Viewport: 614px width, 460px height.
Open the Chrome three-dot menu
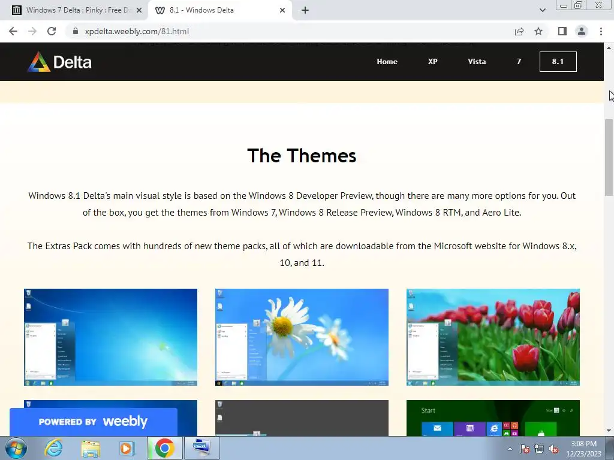(x=601, y=31)
